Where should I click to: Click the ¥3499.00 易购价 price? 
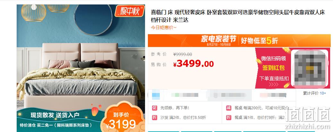tap(193, 64)
